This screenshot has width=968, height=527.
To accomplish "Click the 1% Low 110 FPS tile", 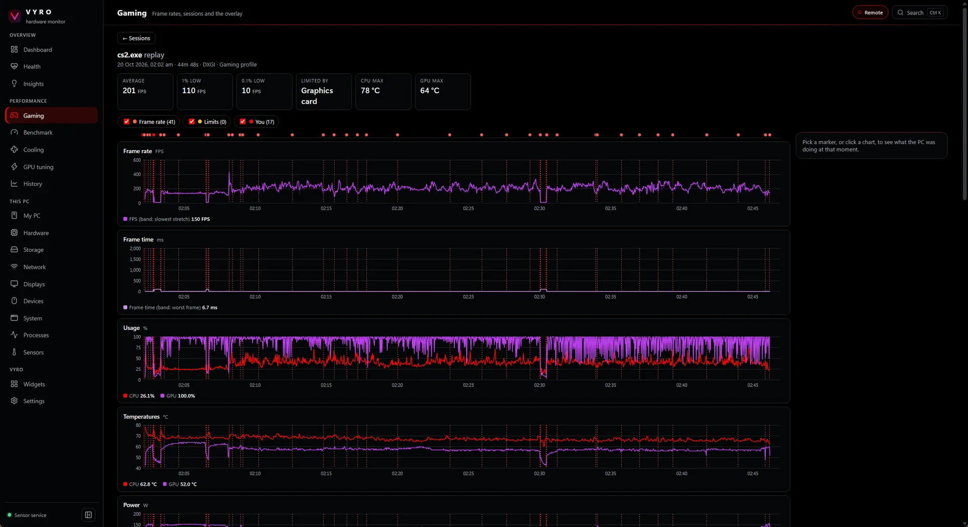I will click(x=205, y=92).
